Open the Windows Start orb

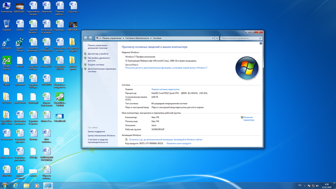coord(5,186)
